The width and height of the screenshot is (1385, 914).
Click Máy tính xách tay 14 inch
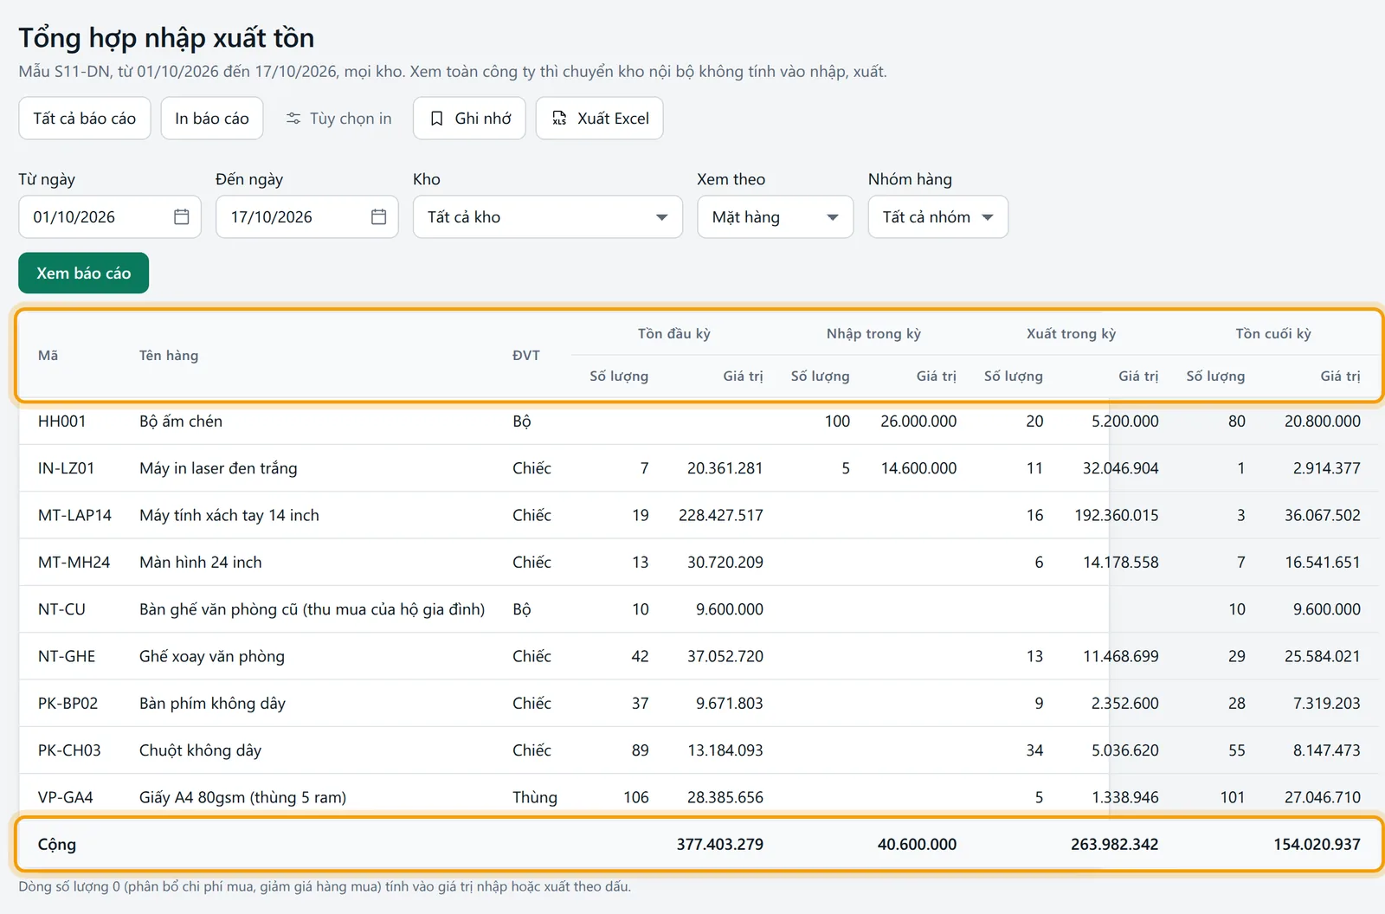point(229,515)
